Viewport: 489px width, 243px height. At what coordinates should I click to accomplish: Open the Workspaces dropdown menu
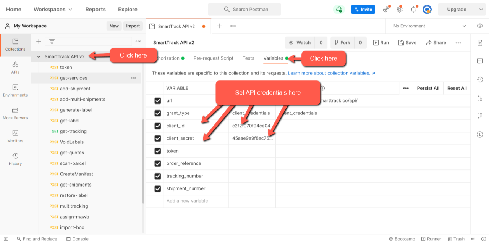[53, 9]
